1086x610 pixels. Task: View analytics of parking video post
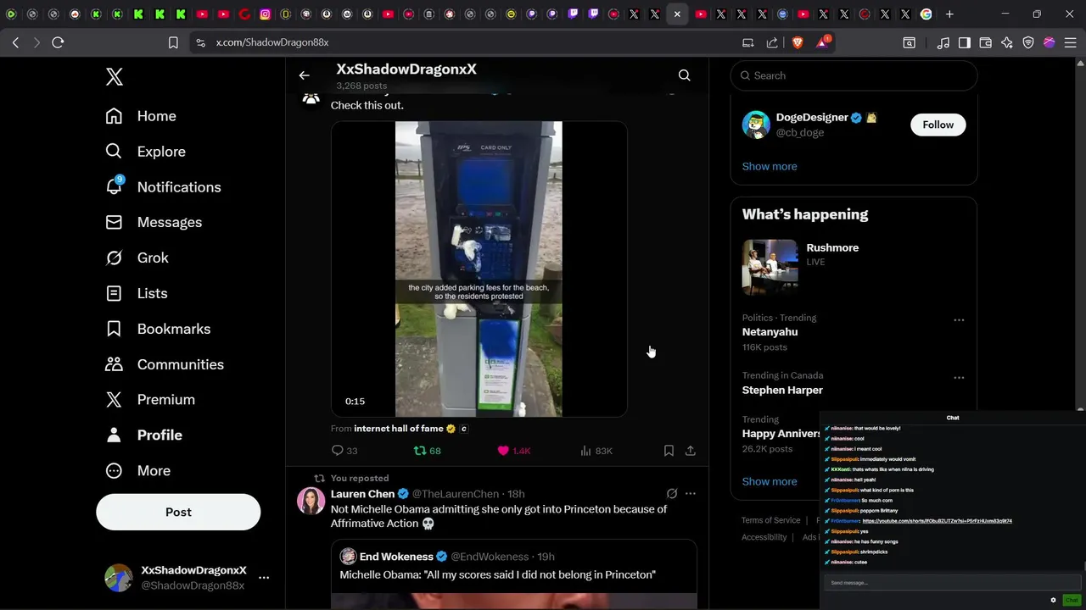click(x=596, y=451)
